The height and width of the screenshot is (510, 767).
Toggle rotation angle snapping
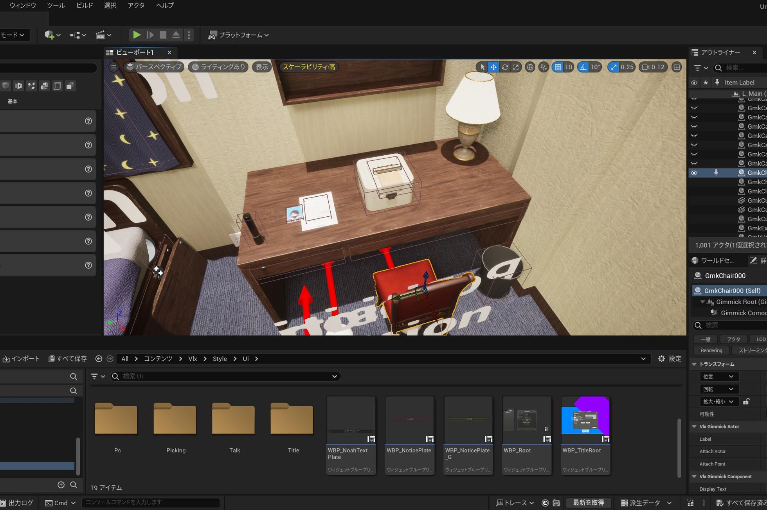pyautogui.click(x=583, y=67)
